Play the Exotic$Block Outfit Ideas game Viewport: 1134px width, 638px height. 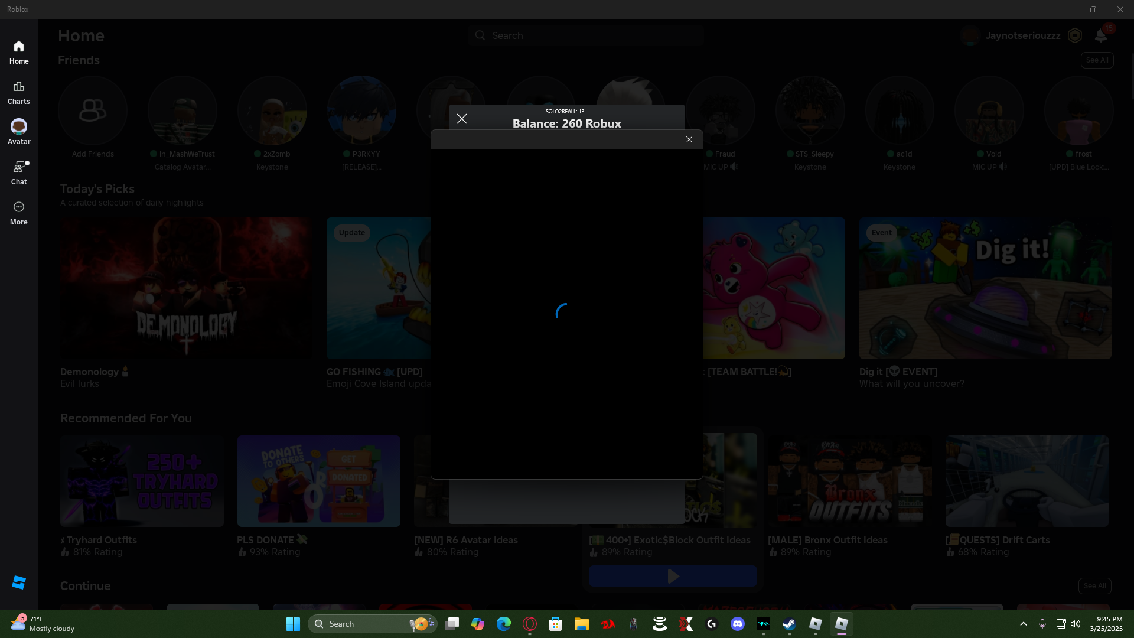pos(673,576)
